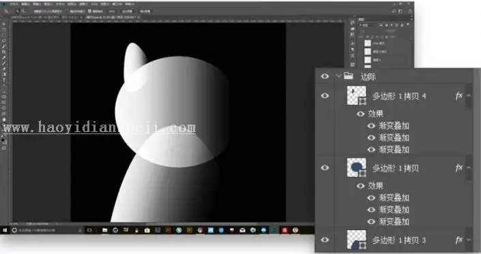Collapse effects list of 多边形 1 拷贝 4
Viewport: 481px width, 254px height.
469,96
